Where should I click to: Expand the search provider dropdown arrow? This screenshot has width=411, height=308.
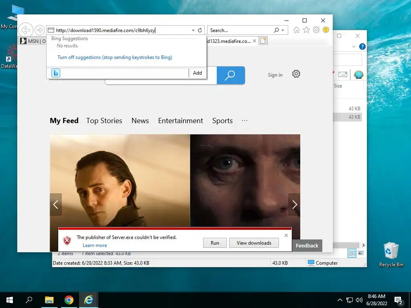pos(283,30)
